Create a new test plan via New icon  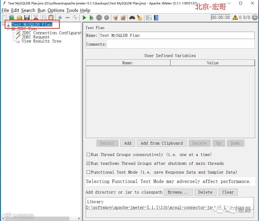[4, 18]
